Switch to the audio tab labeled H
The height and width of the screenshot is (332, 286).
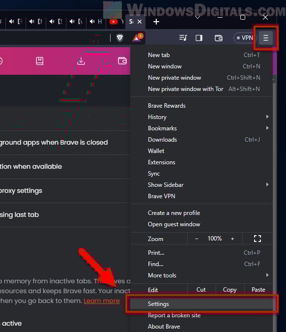pyautogui.click(x=96, y=22)
